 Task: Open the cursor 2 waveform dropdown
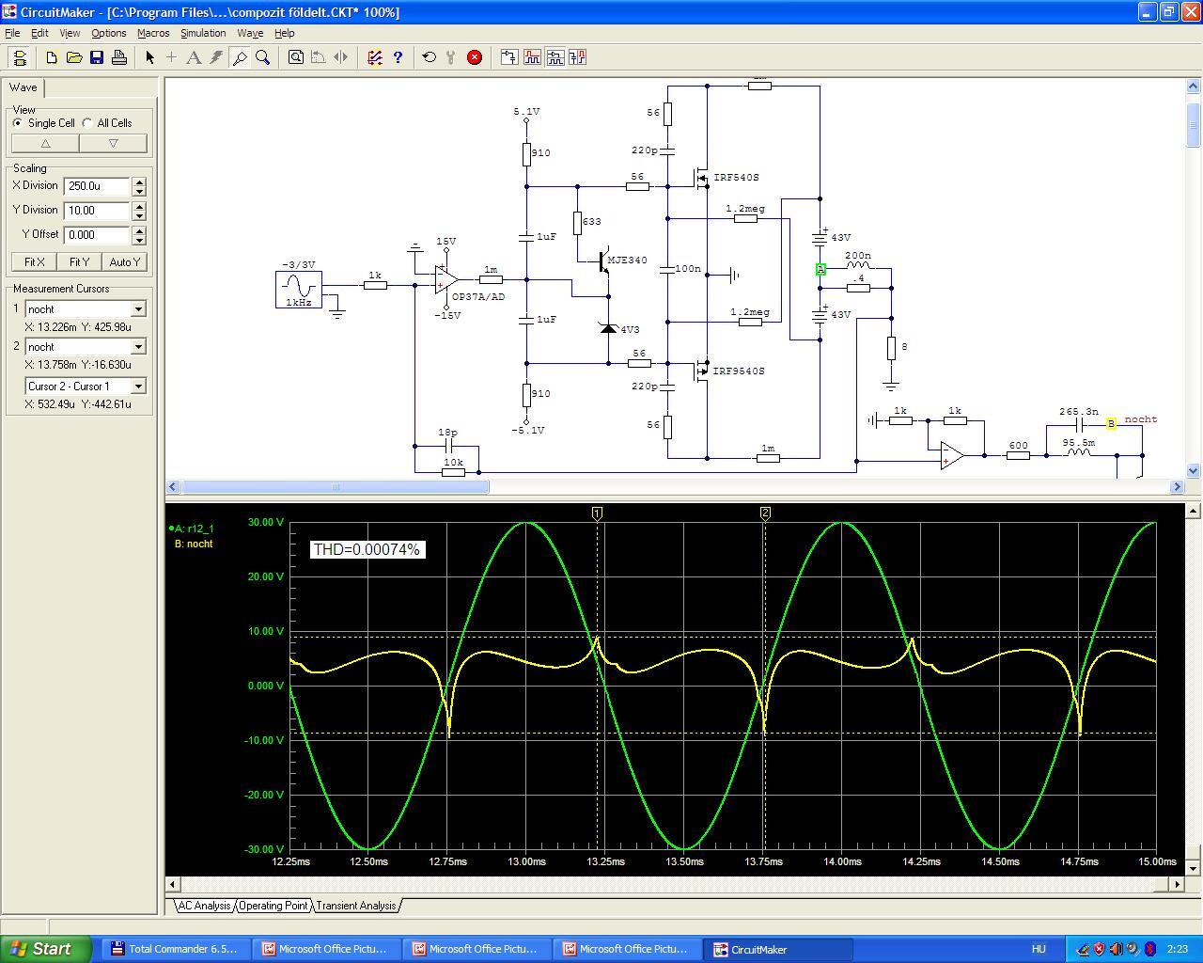point(138,347)
